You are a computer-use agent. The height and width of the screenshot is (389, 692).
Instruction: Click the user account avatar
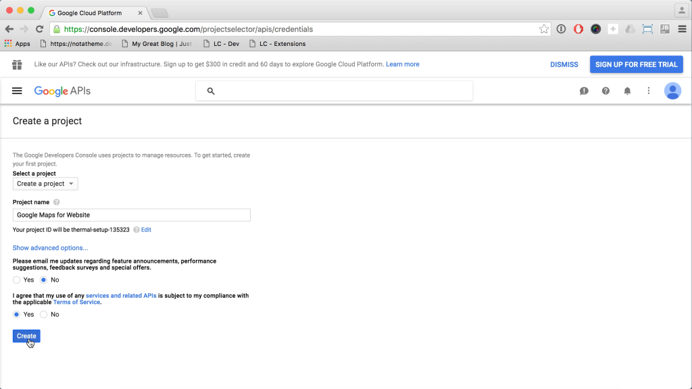click(x=672, y=91)
